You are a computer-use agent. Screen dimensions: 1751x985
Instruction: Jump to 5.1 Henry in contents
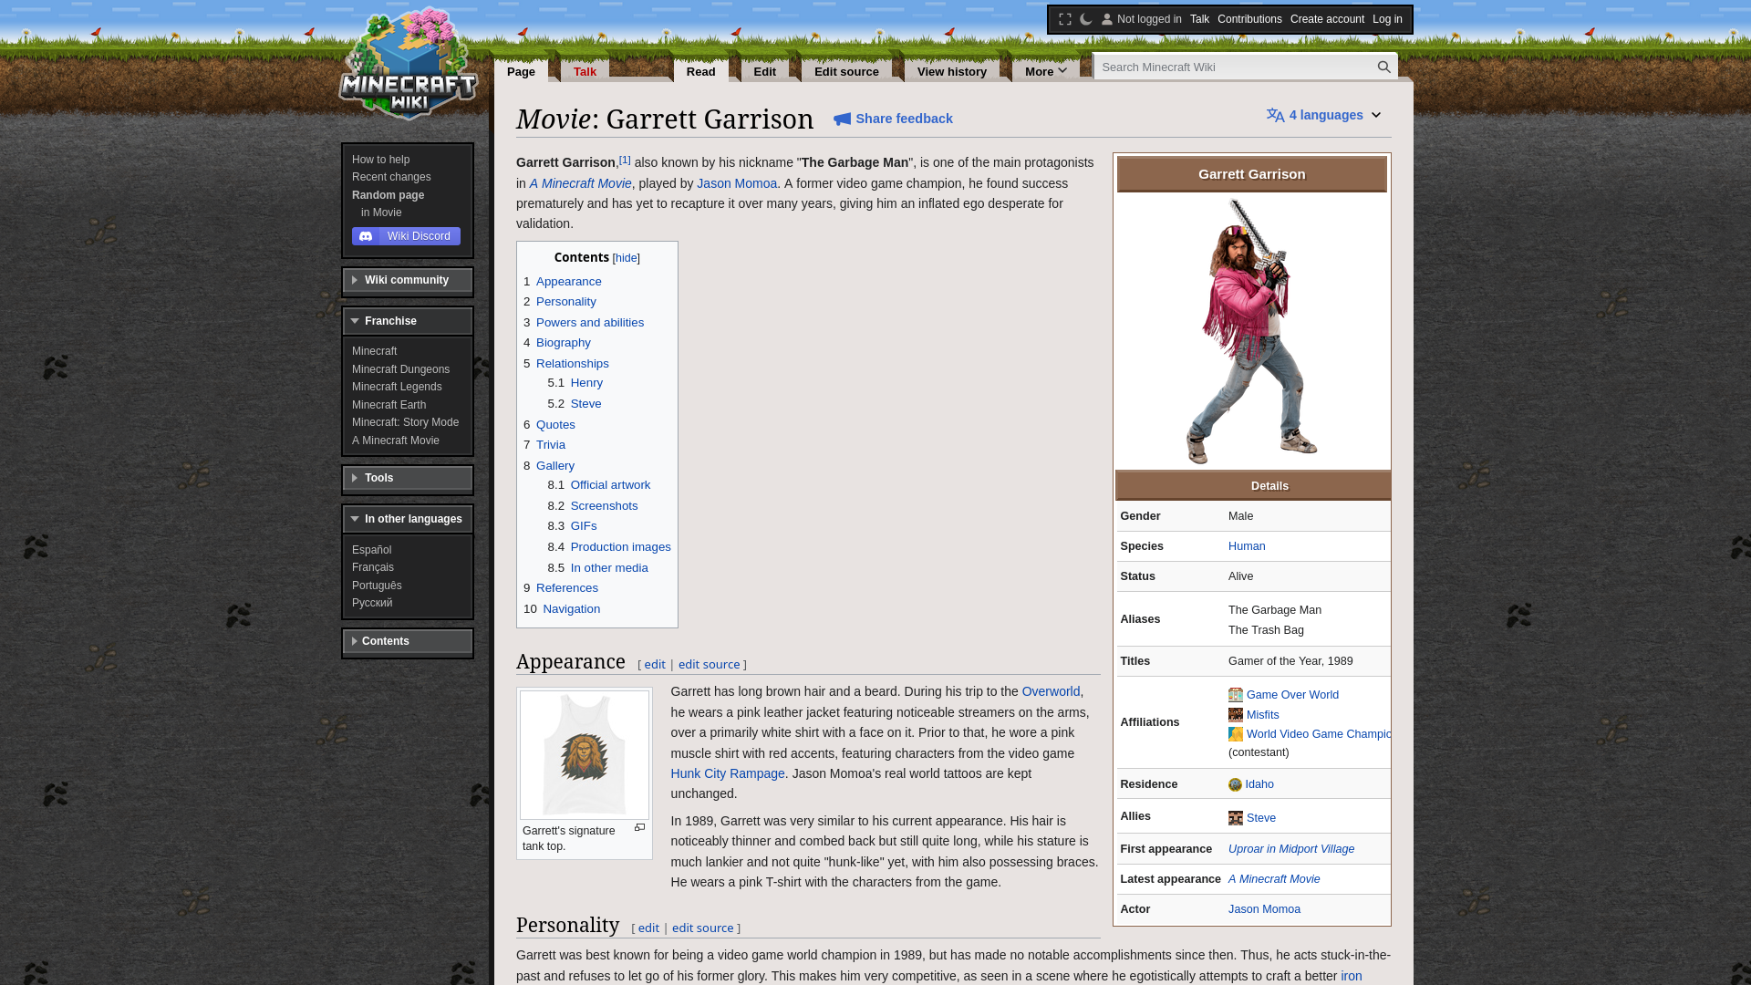[x=586, y=383]
